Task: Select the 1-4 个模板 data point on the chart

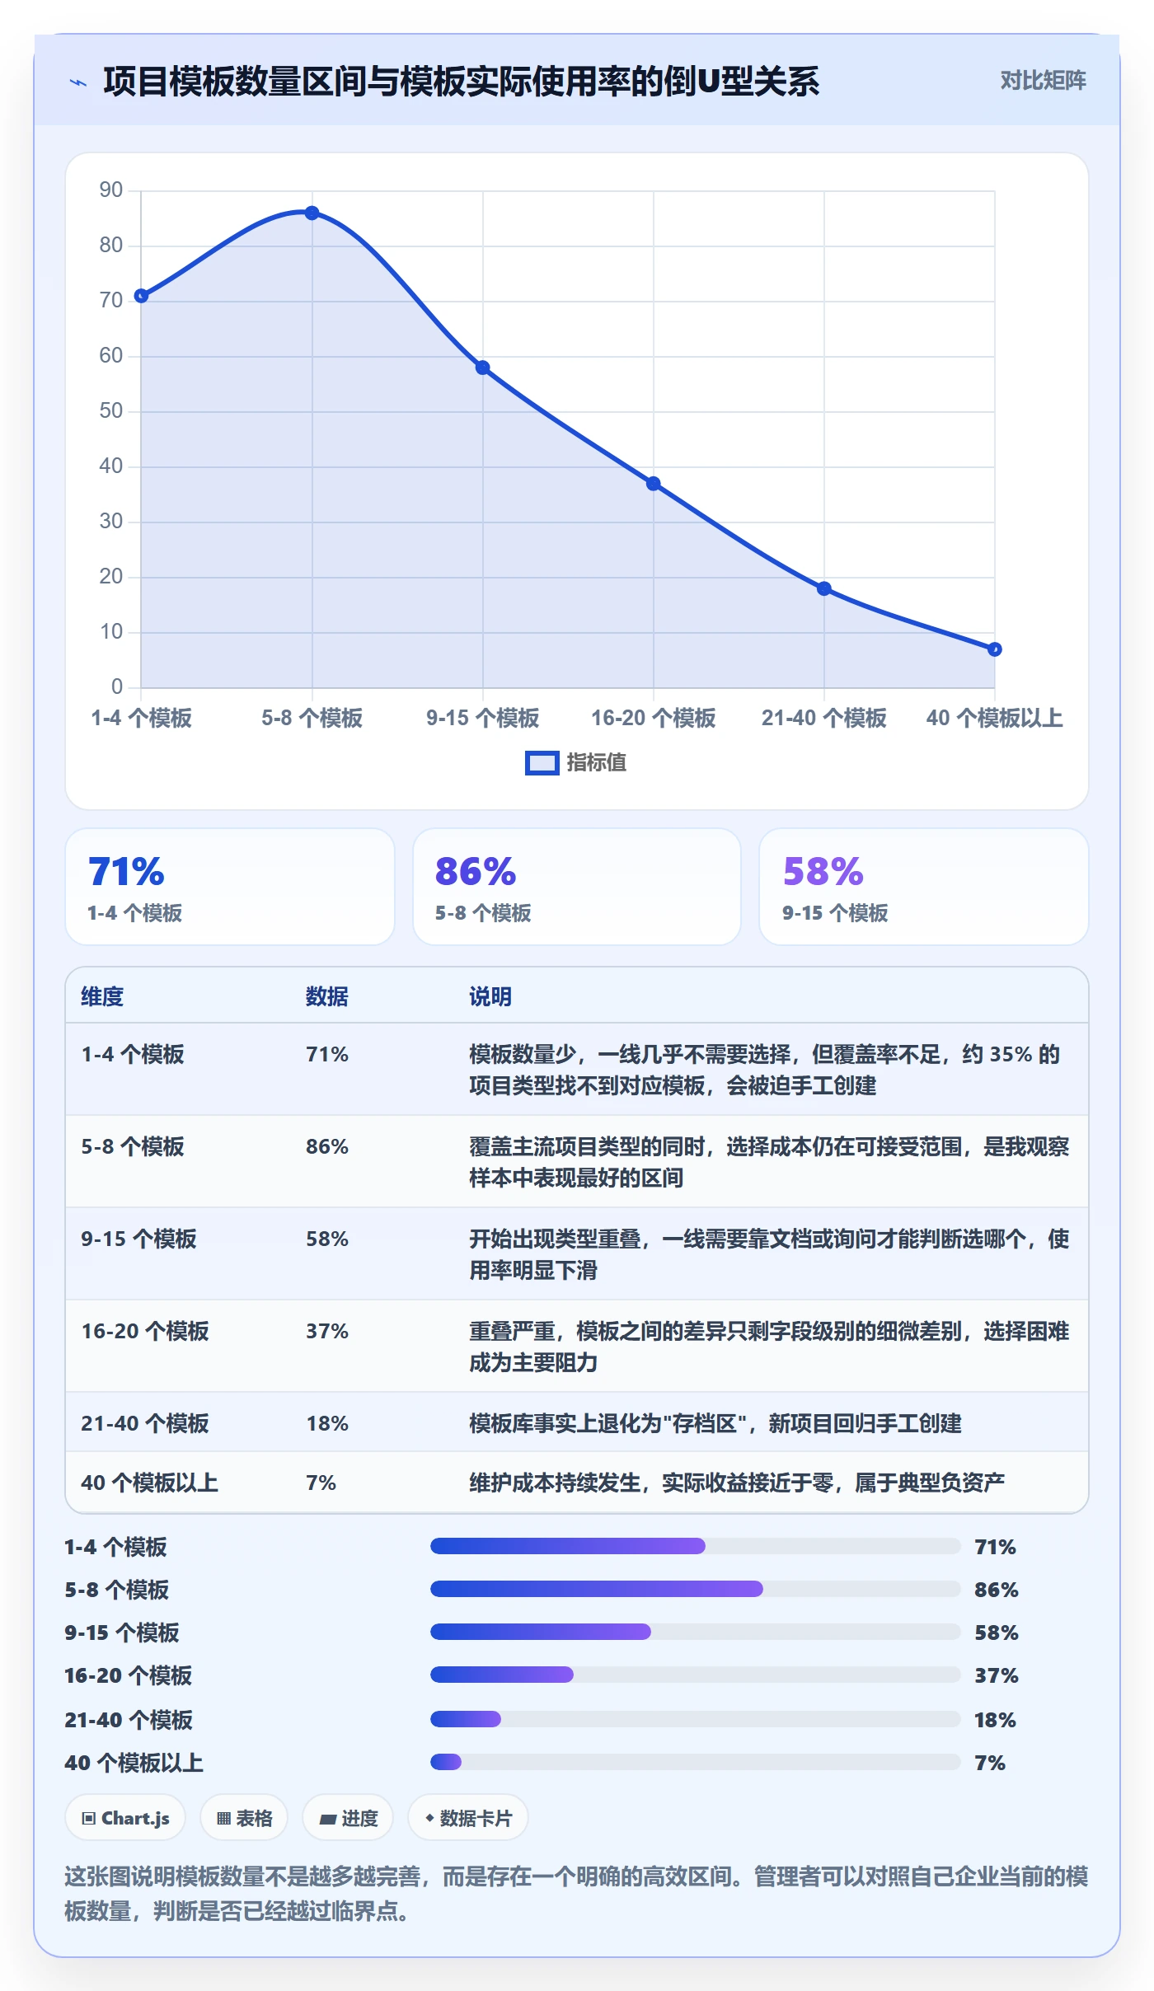Action: coord(141,296)
